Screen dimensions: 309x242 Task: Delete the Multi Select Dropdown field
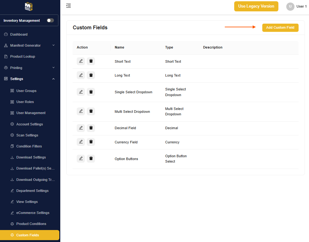point(91,111)
